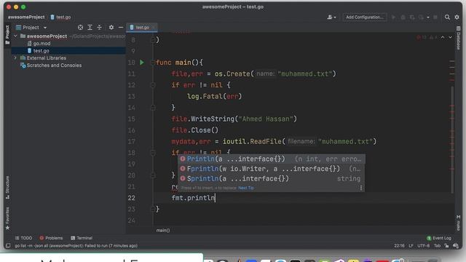466x262 pixels.
Task: Collapse the awesomeProject tree node
Action: tap(15, 36)
